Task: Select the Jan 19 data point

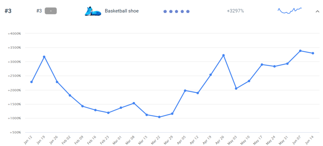Action: coord(44,57)
